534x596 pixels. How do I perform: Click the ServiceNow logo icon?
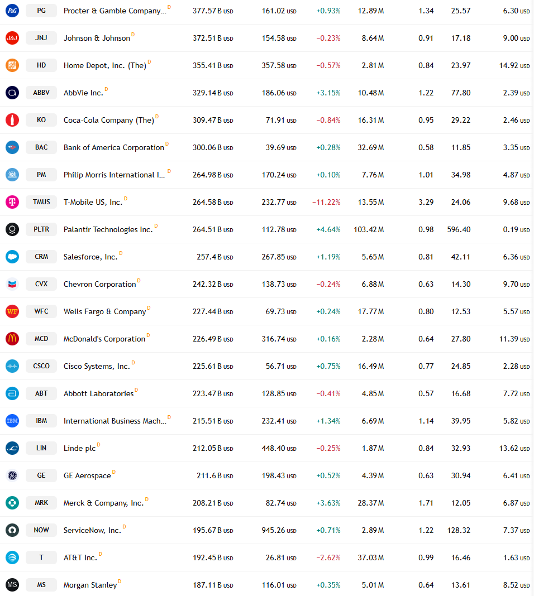pyautogui.click(x=12, y=530)
